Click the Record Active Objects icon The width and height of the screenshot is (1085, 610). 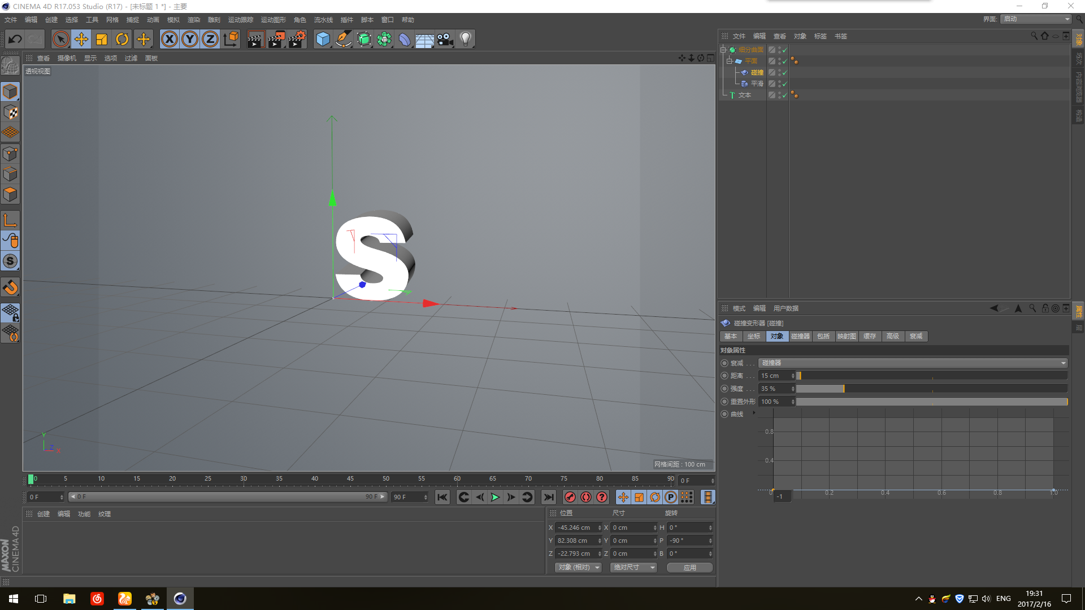pyautogui.click(x=570, y=497)
